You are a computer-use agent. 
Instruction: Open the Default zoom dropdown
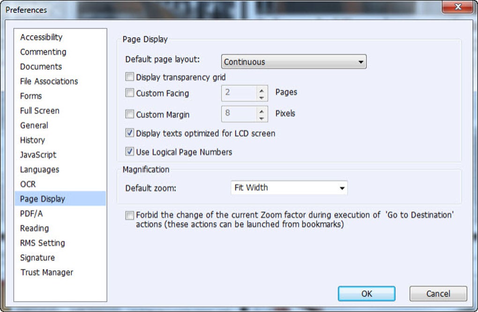point(289,188)
